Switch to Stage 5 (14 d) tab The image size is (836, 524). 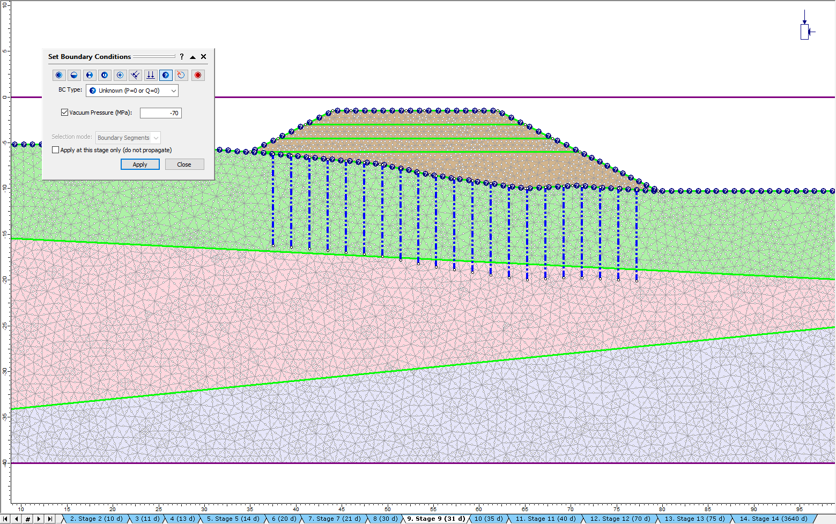point(233,519)
